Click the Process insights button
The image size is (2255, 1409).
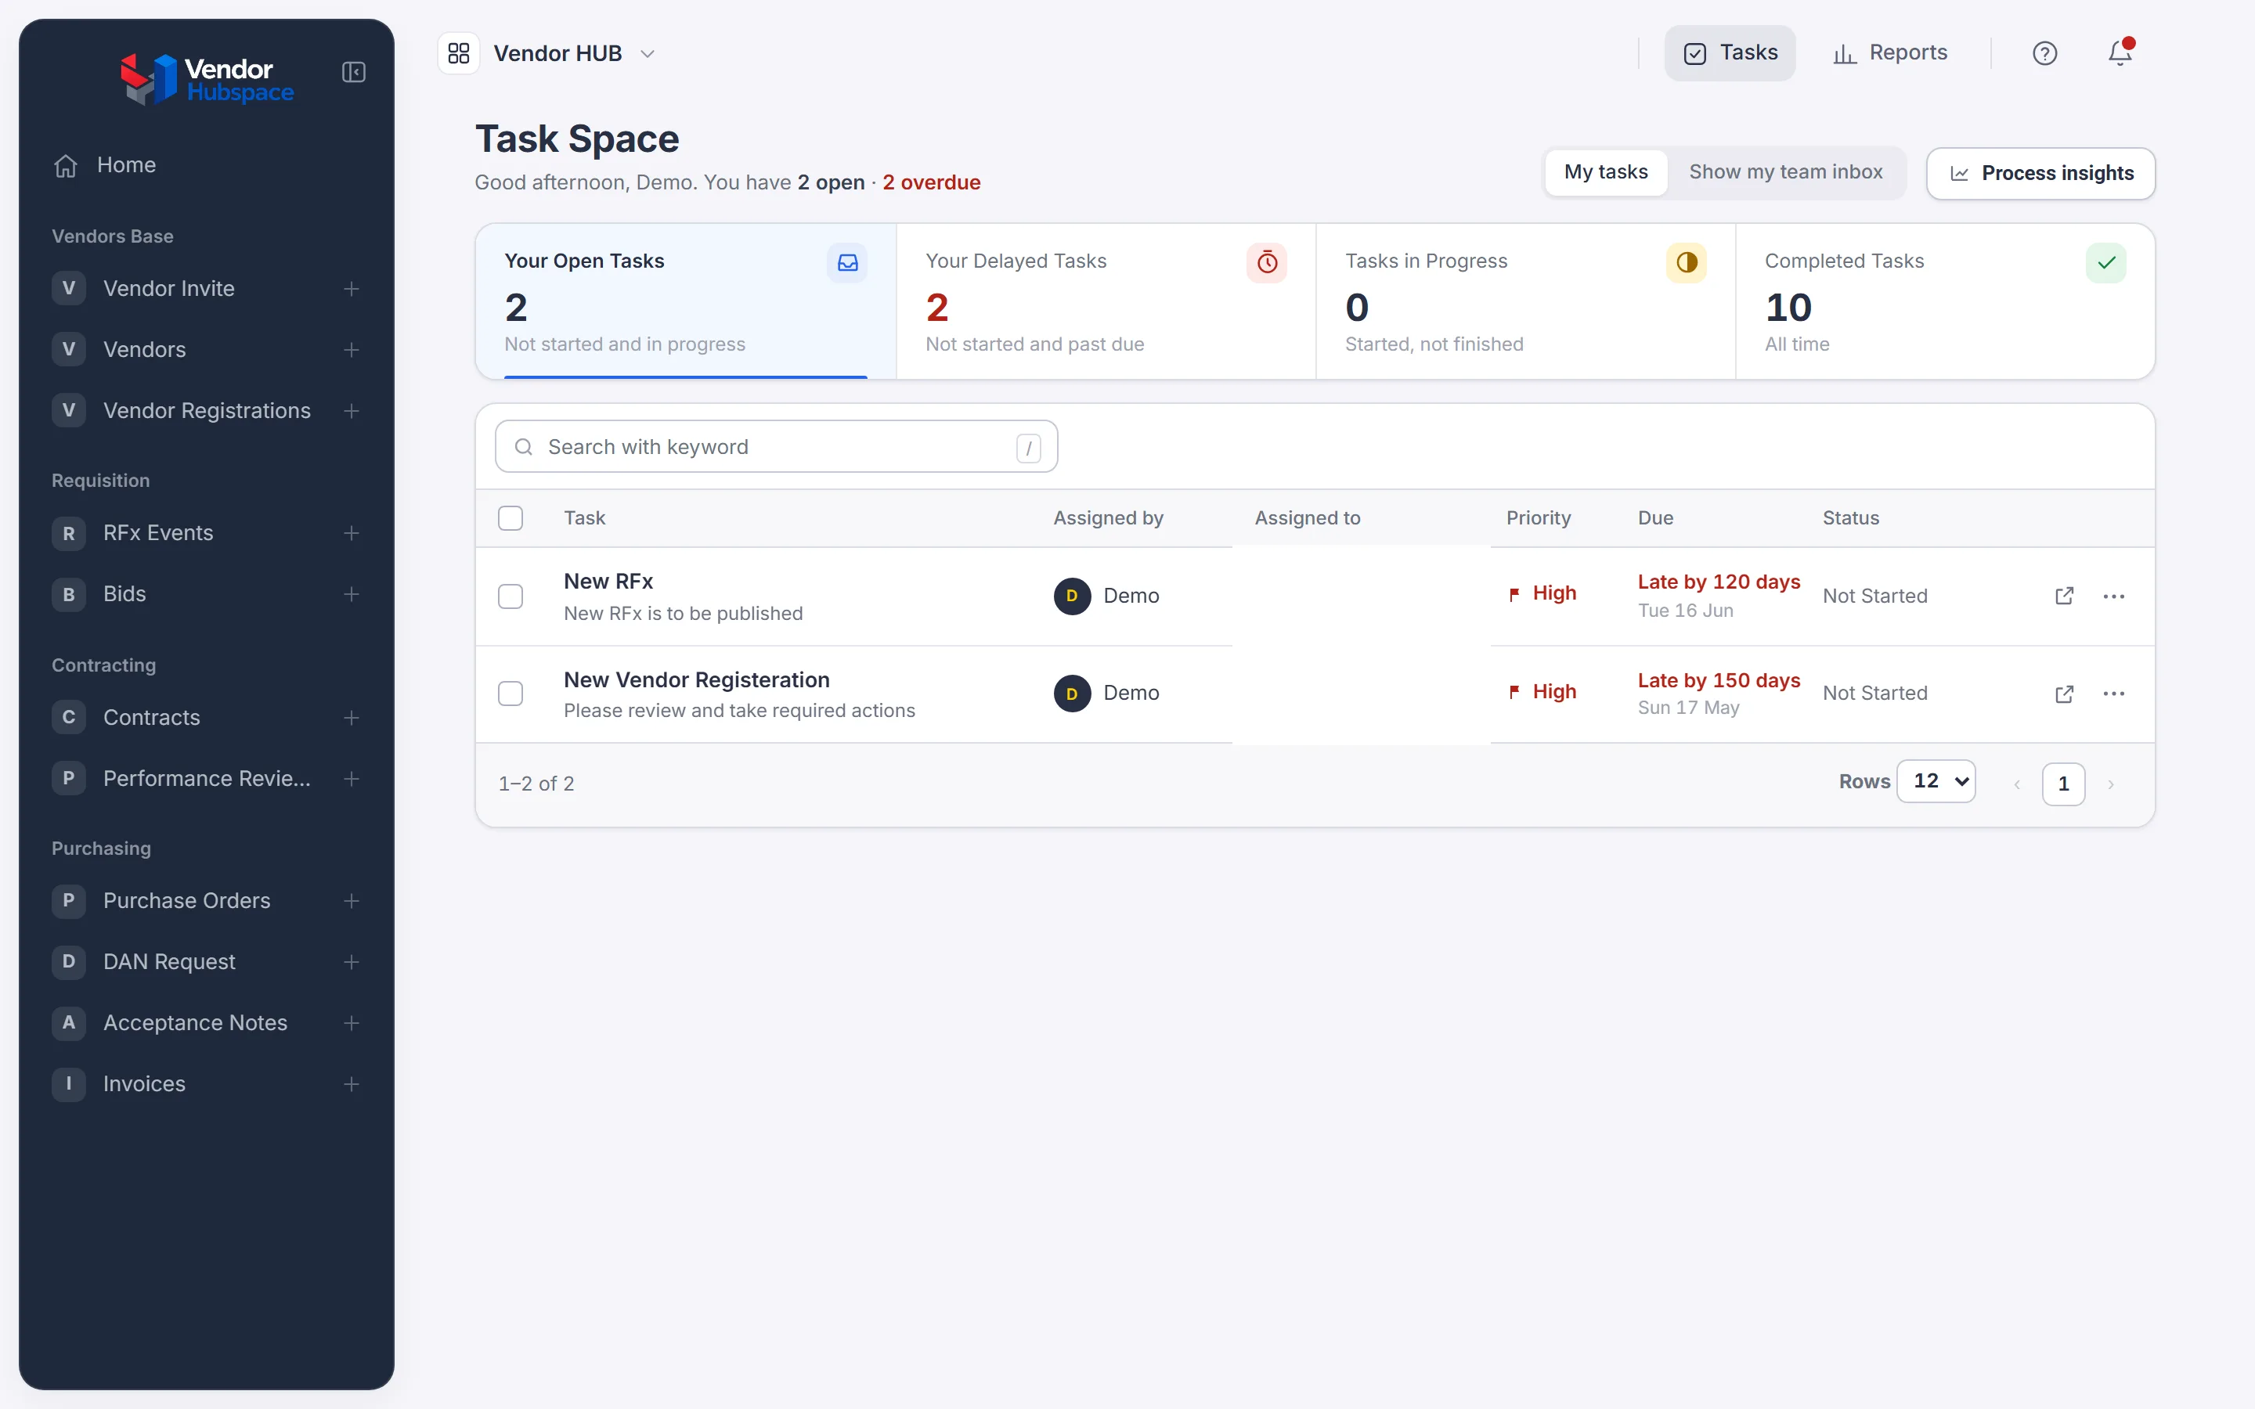(2040, 173)
